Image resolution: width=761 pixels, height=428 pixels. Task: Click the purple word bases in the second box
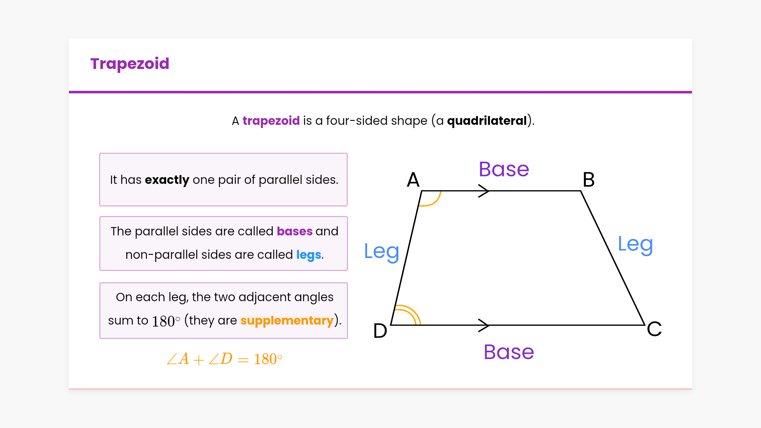[294, 231]
